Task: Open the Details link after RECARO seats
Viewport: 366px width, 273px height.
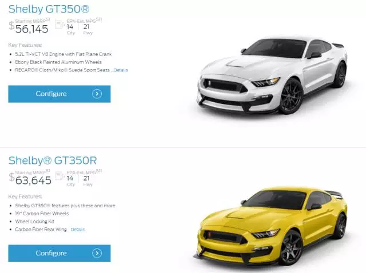Action: click(121, 70)
